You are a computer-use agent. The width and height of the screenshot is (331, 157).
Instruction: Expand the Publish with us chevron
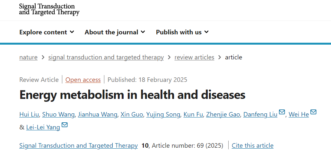tap(206, 32)
